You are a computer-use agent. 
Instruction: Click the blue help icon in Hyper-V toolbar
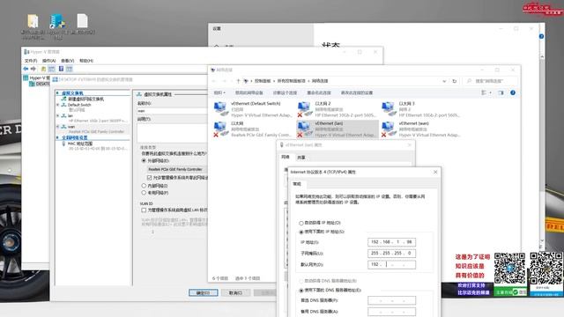tap(61, 69)
